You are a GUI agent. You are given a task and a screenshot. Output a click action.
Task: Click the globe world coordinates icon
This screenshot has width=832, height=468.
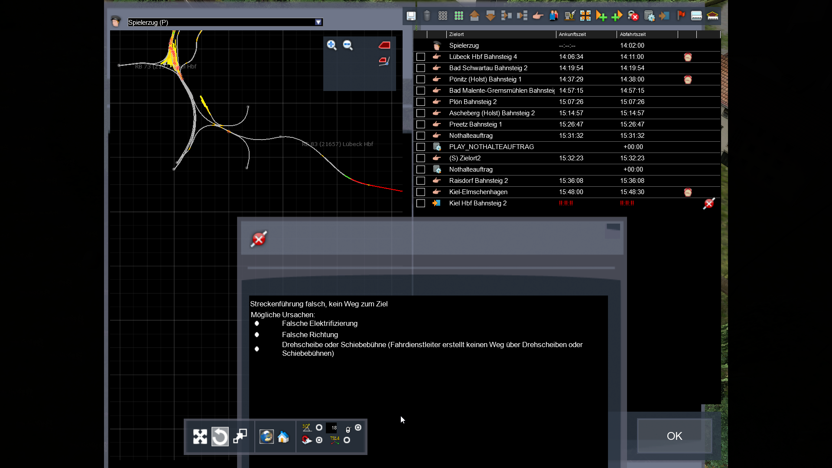pyautogui.click(x=266, y=436)
